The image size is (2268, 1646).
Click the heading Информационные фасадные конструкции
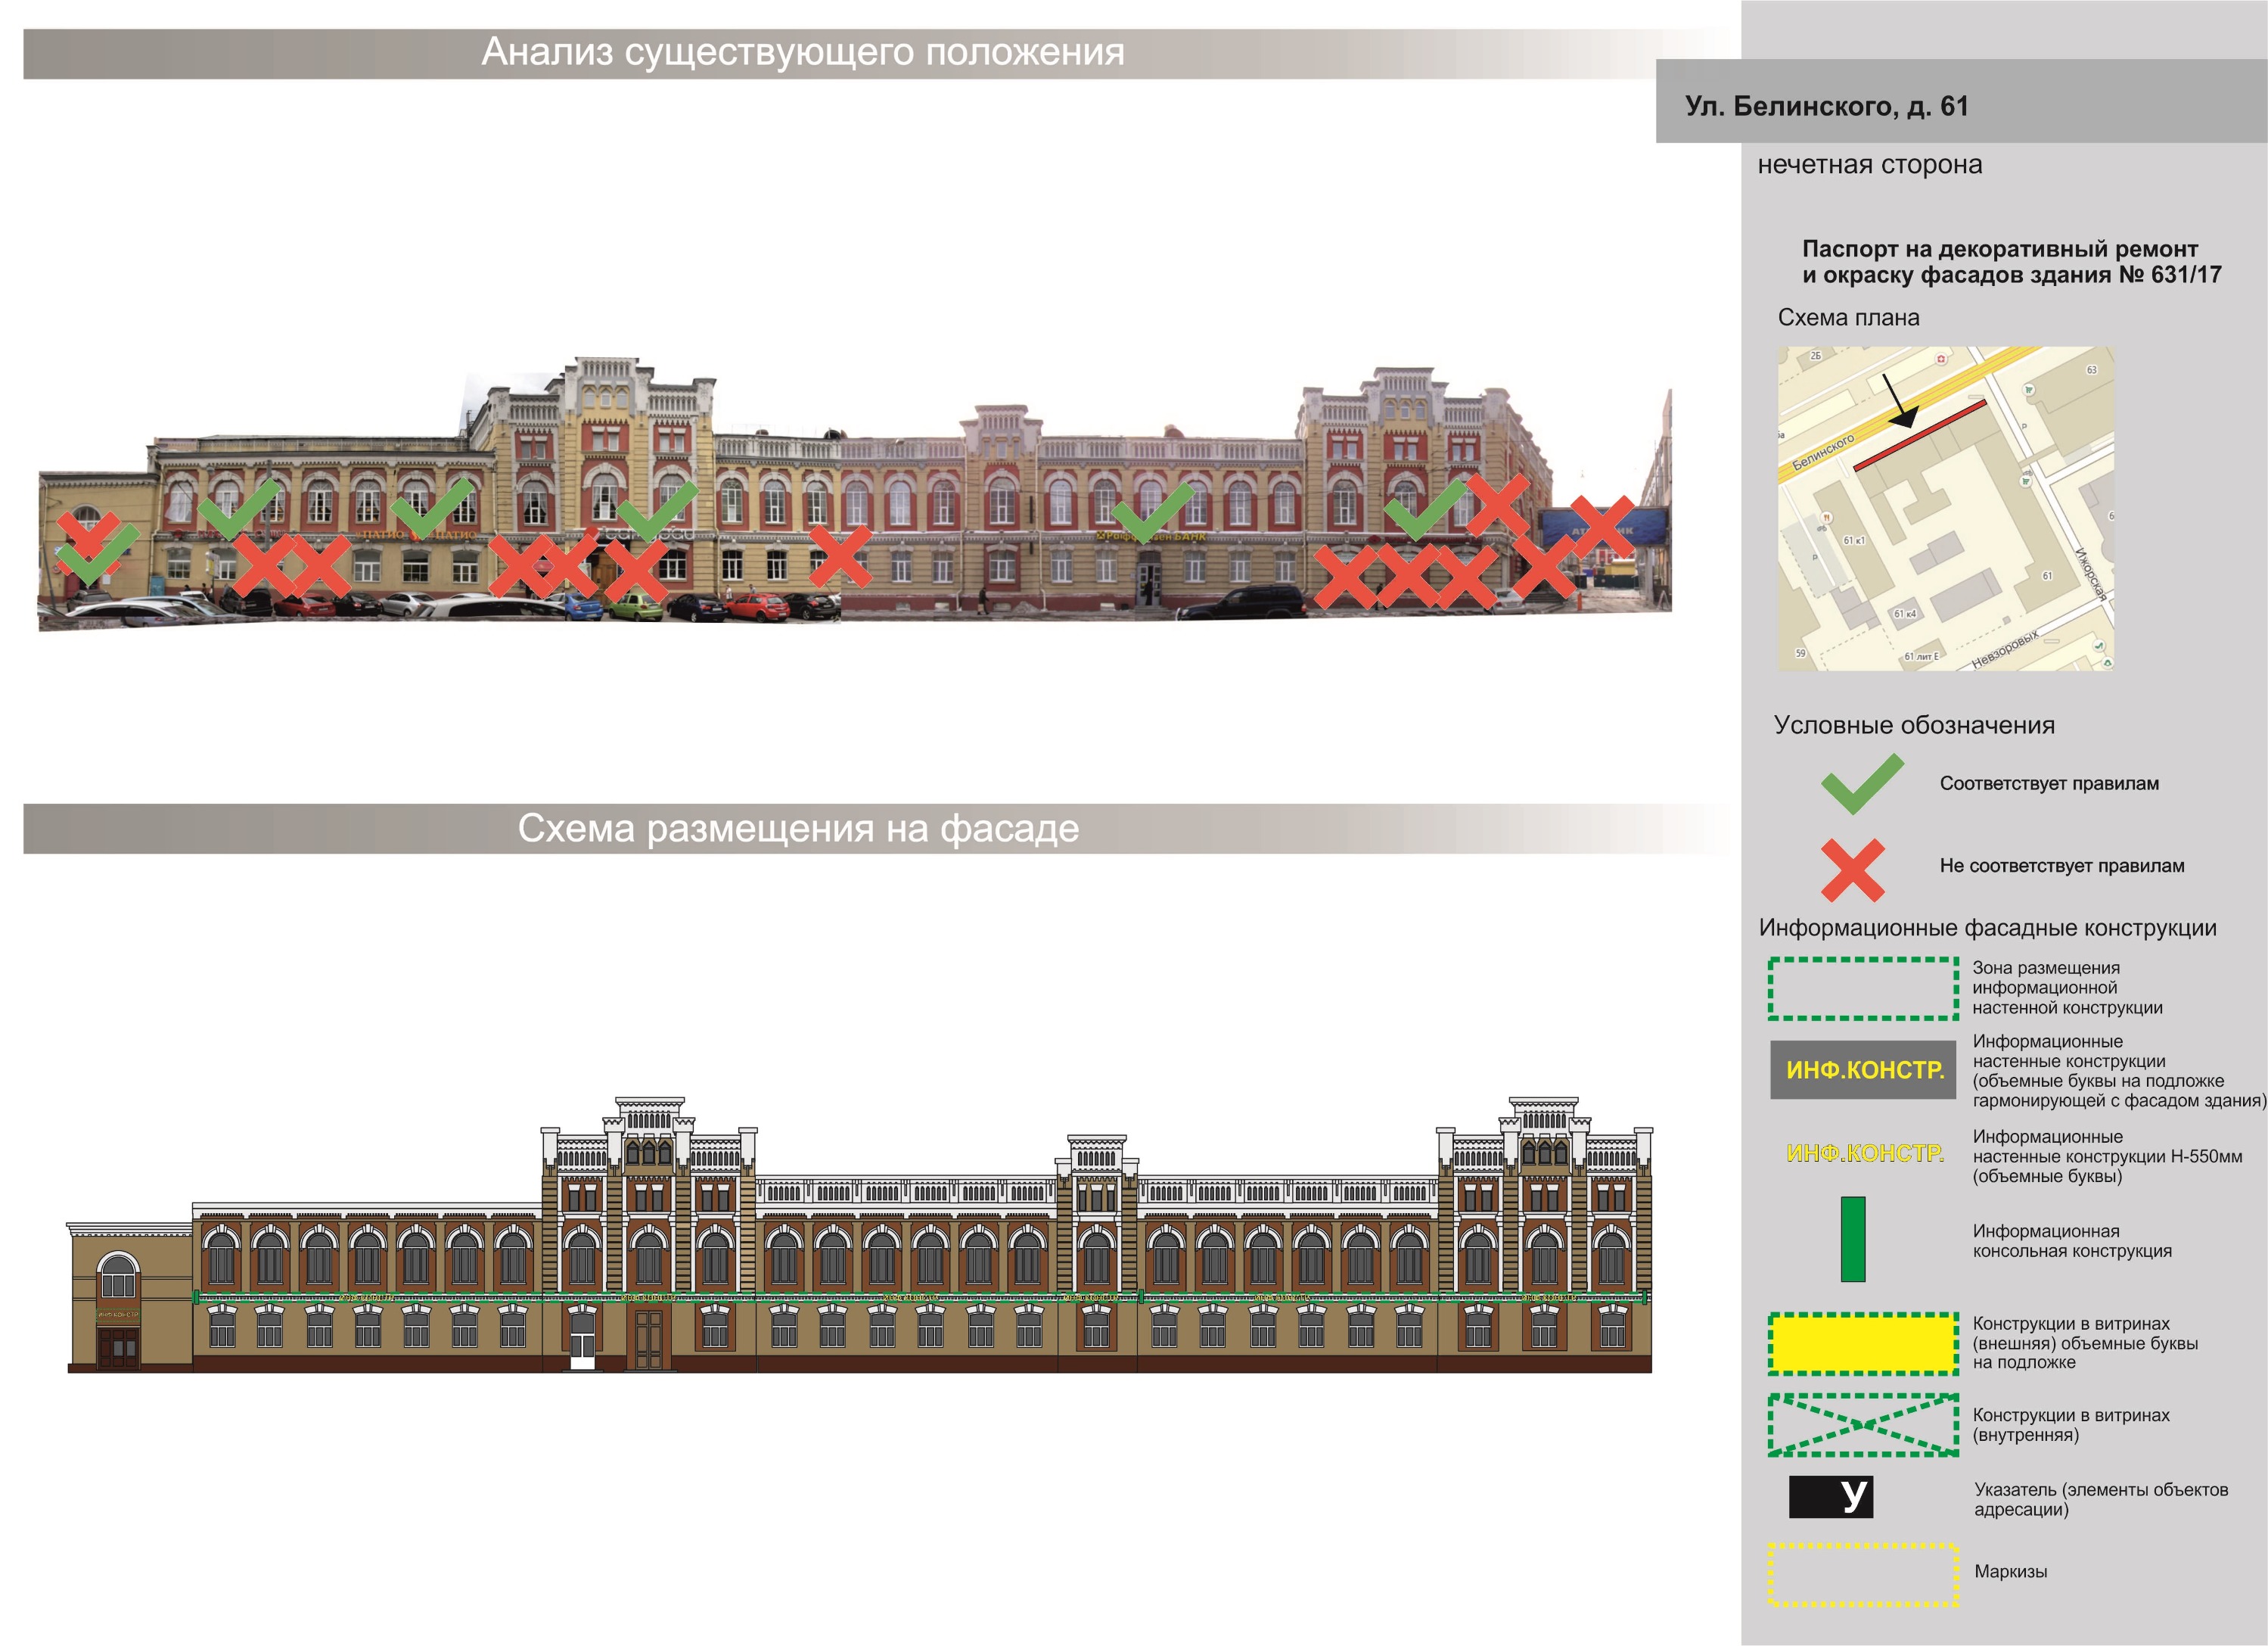pos(1988,928)
